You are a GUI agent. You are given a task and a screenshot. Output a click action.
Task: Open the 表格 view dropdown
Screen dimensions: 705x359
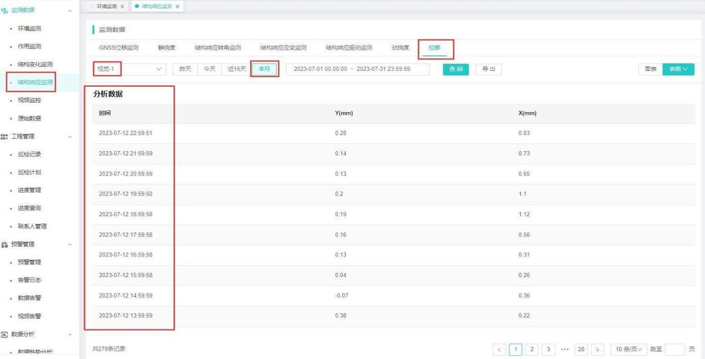[x=678, y=70]
